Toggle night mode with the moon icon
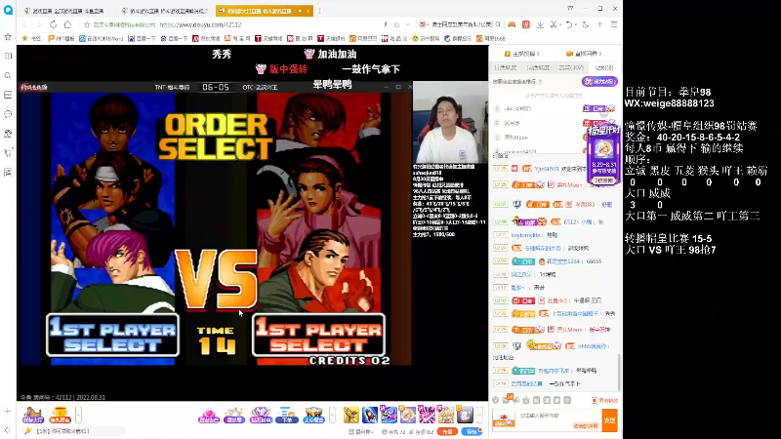Image resolution: width=781 pixels, height=439 pixels. (x=585, y=24)
